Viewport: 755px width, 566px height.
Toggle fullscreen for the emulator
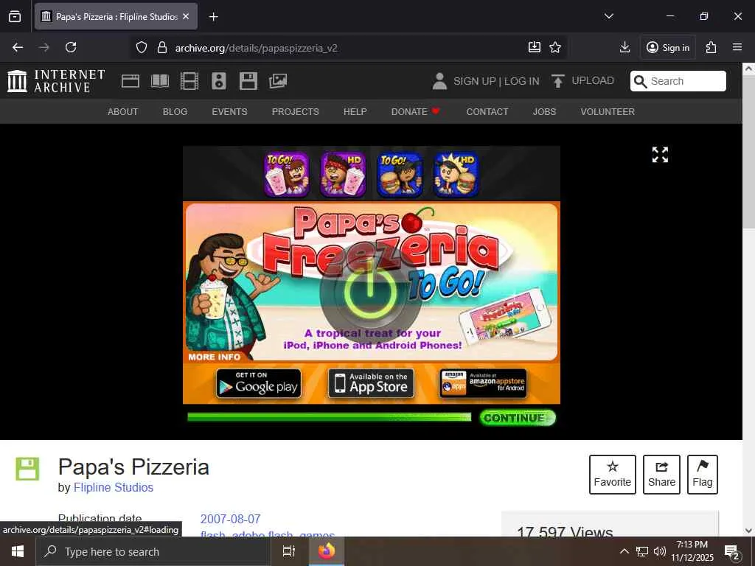tap(660, 155)
